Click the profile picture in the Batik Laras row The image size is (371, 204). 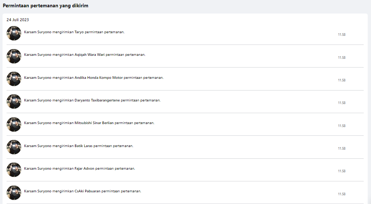tap(14, 147)
